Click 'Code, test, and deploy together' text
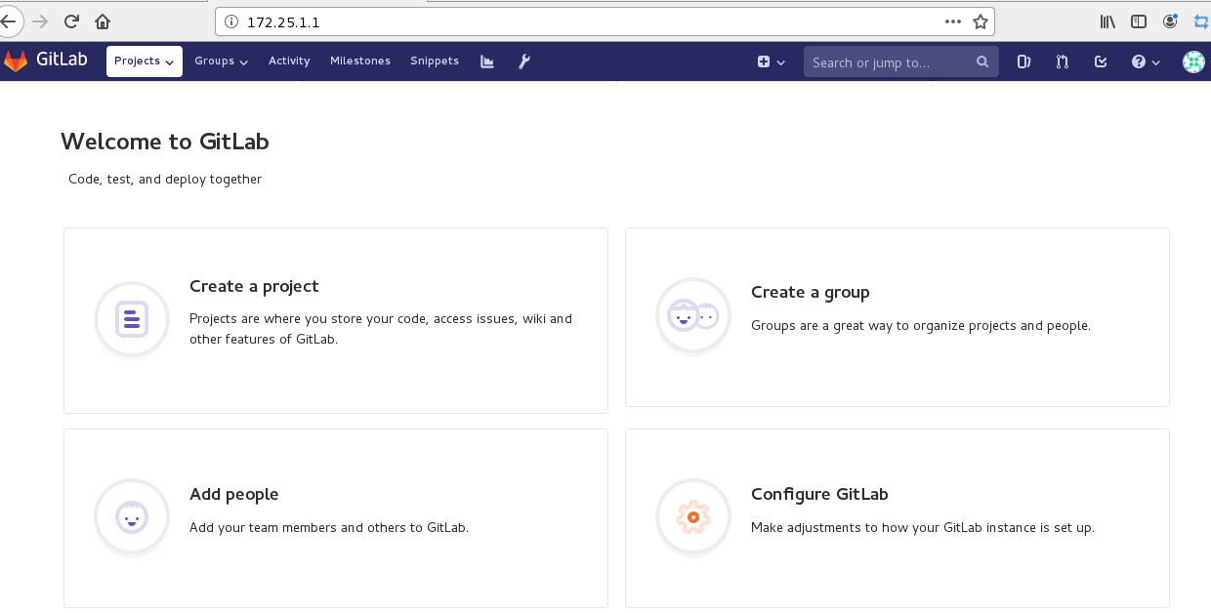The width and height of the screenshot is (1211, 613). [x=165, y=180]
